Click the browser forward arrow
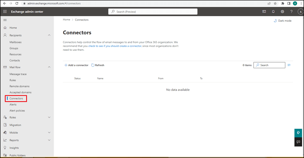 click(10, 3)
